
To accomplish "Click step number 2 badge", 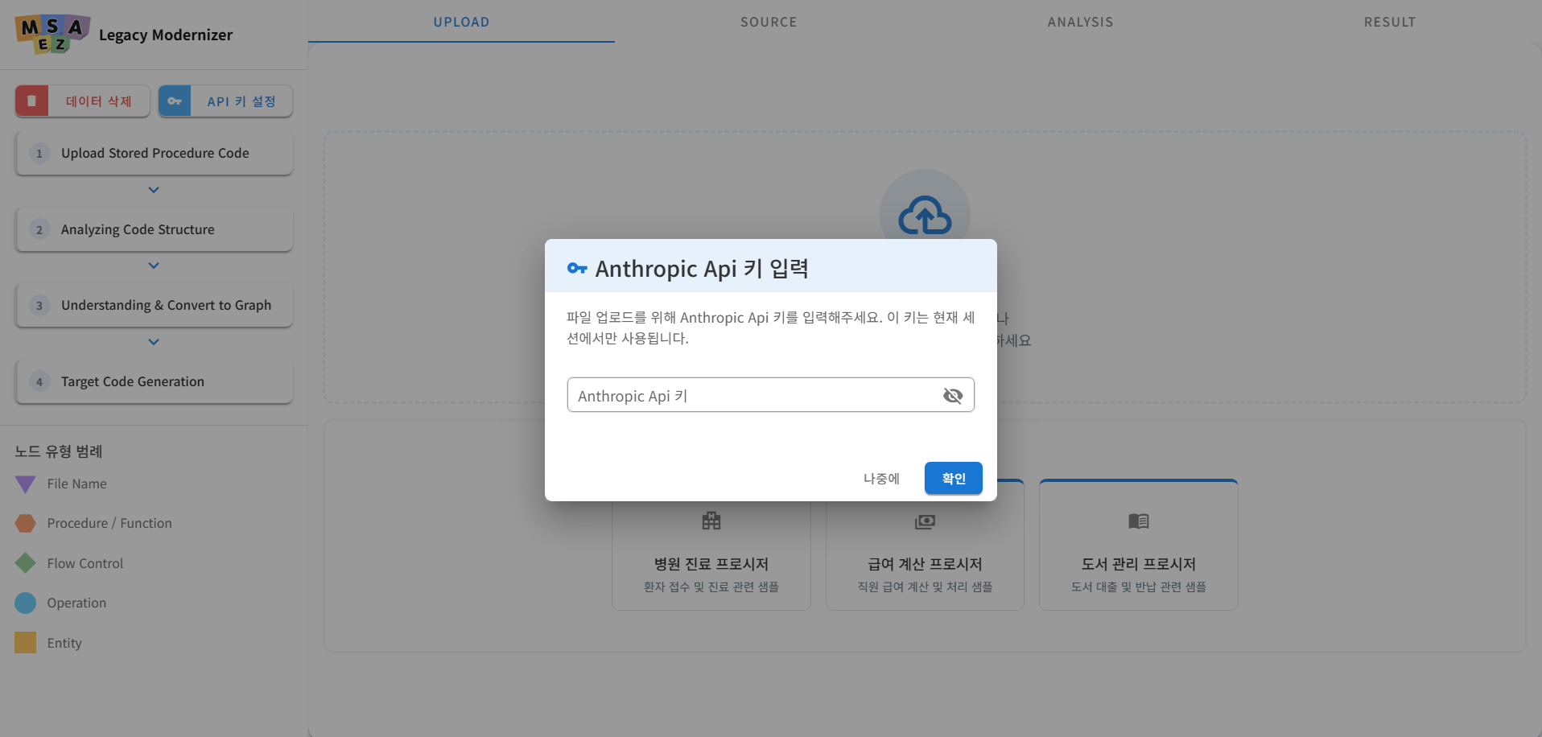I will pyautogui.click(x=39, y=229).
